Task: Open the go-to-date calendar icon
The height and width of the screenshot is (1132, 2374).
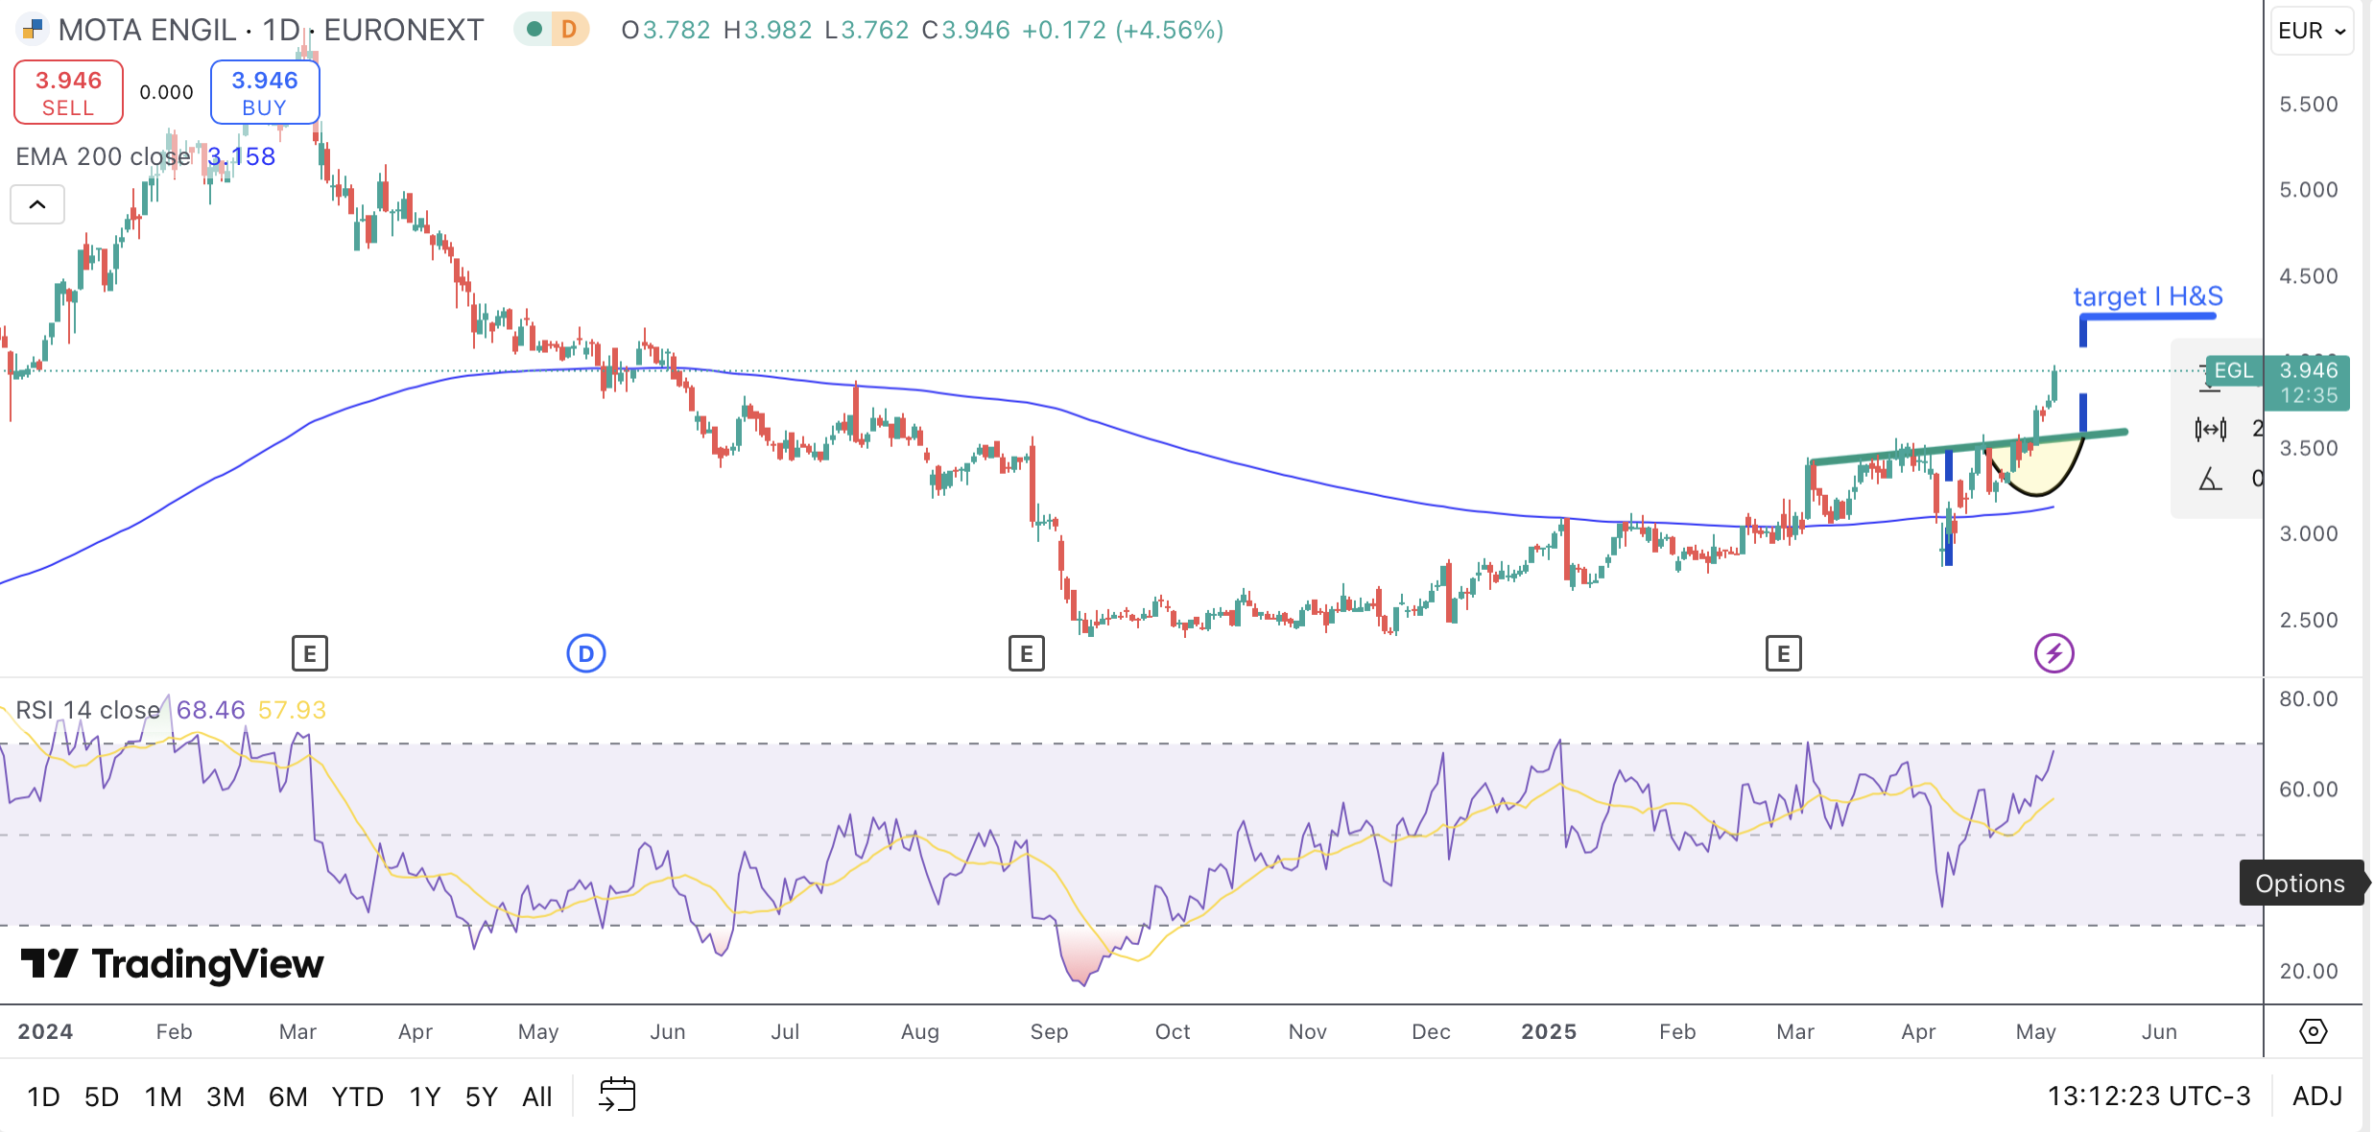Action: (617, 1095)
